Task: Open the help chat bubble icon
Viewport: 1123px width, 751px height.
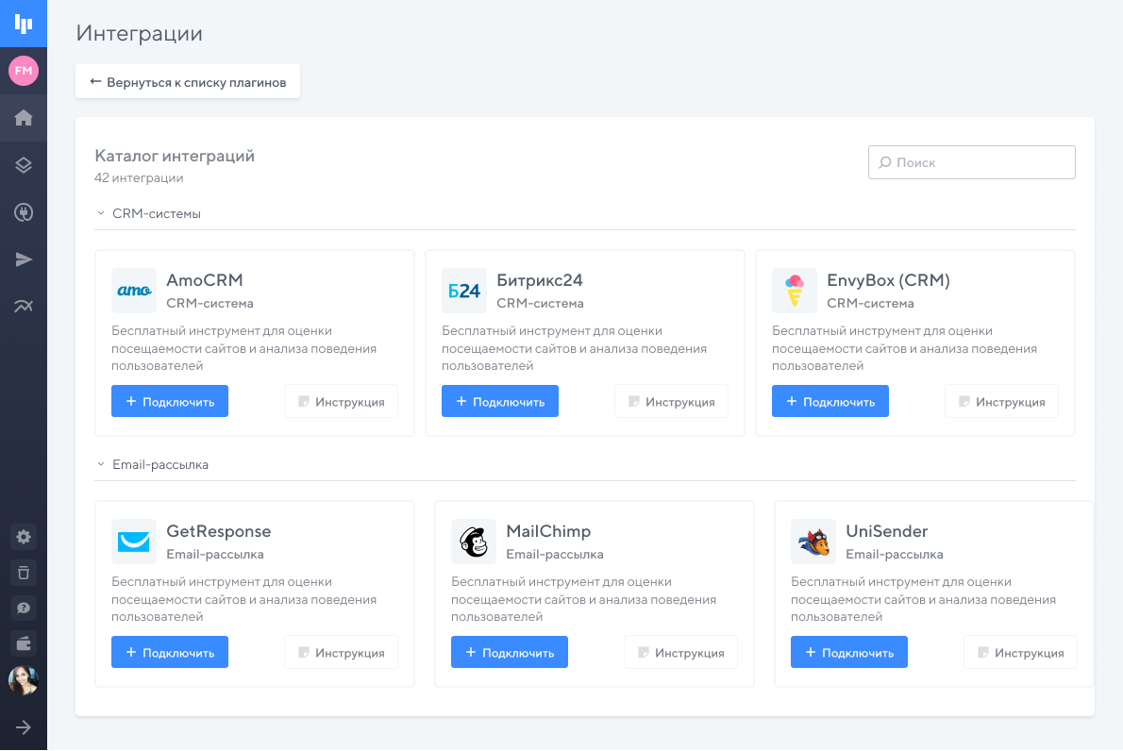Action: pos(24,609)
